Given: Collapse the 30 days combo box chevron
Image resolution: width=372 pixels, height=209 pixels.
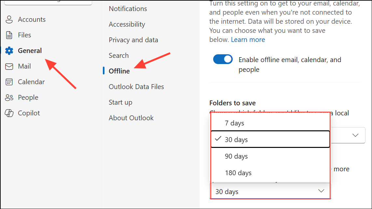Looking at the screenshot, I should pos(321,191).
